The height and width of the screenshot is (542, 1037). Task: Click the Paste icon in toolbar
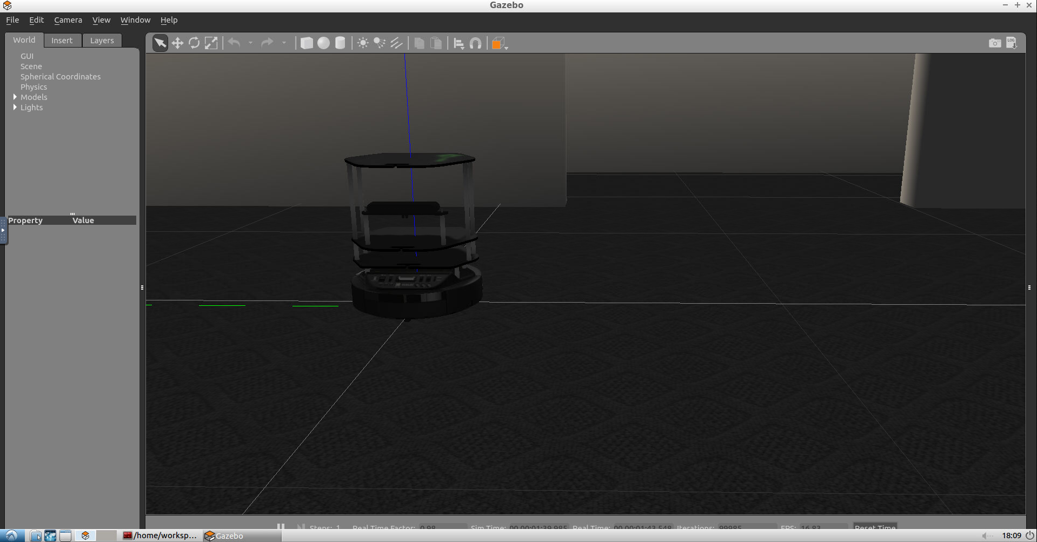click(x=436, y=43)
